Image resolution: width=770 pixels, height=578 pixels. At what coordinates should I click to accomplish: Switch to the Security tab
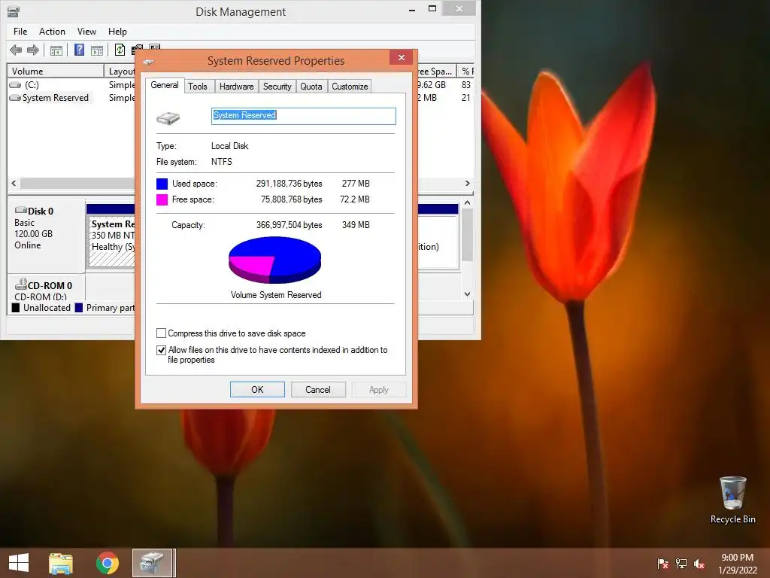click(277, 87)
